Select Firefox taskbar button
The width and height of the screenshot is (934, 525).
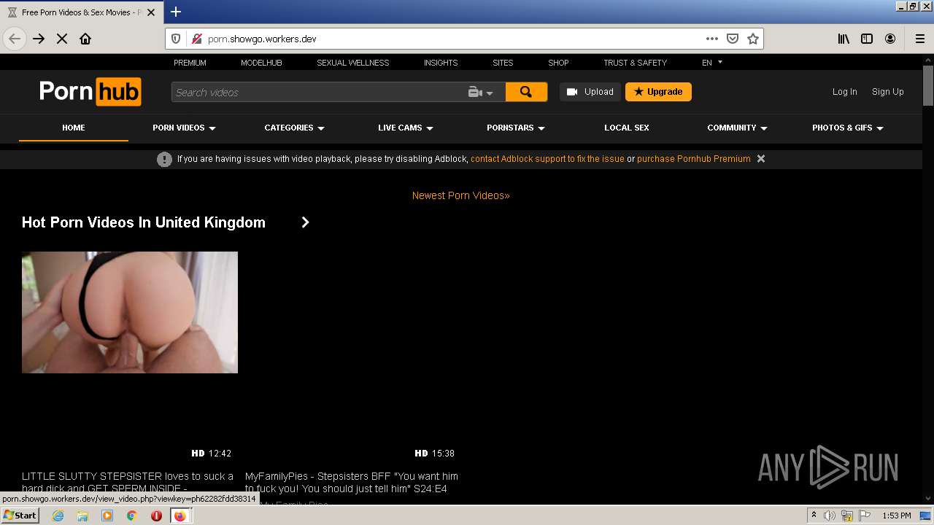tap(180, 516)
